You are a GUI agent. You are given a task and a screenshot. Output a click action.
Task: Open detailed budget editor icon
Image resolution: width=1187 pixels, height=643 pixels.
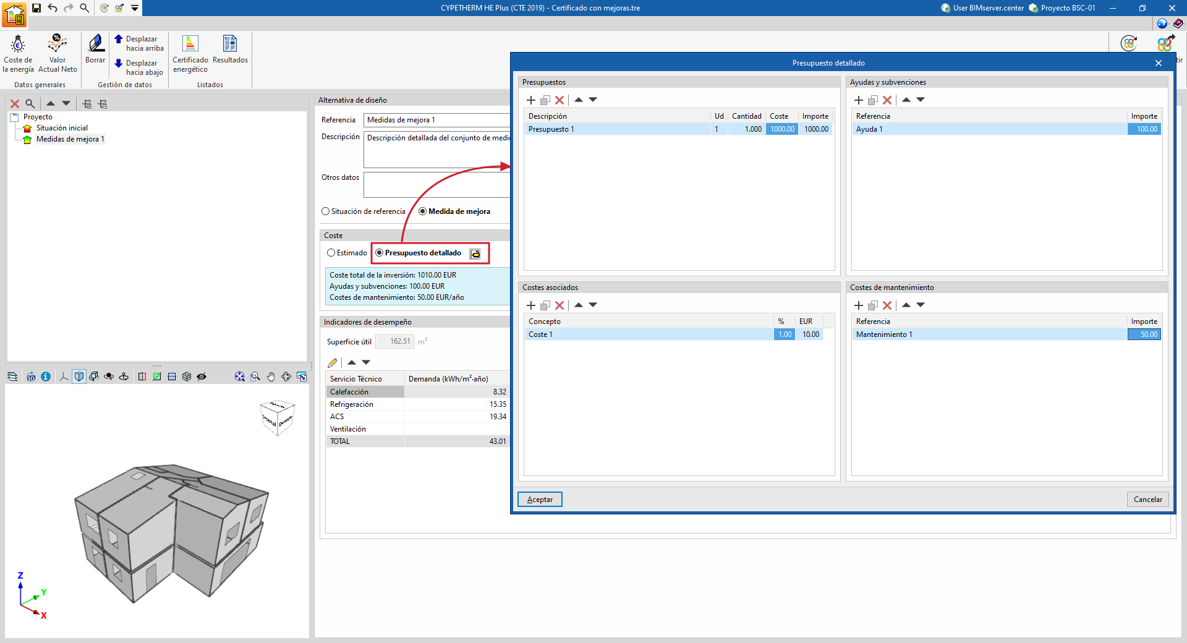click(475, 253)
